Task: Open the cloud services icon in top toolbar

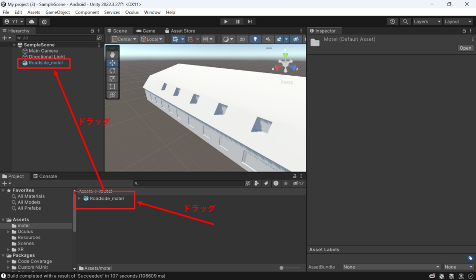Action: (32, 21)
